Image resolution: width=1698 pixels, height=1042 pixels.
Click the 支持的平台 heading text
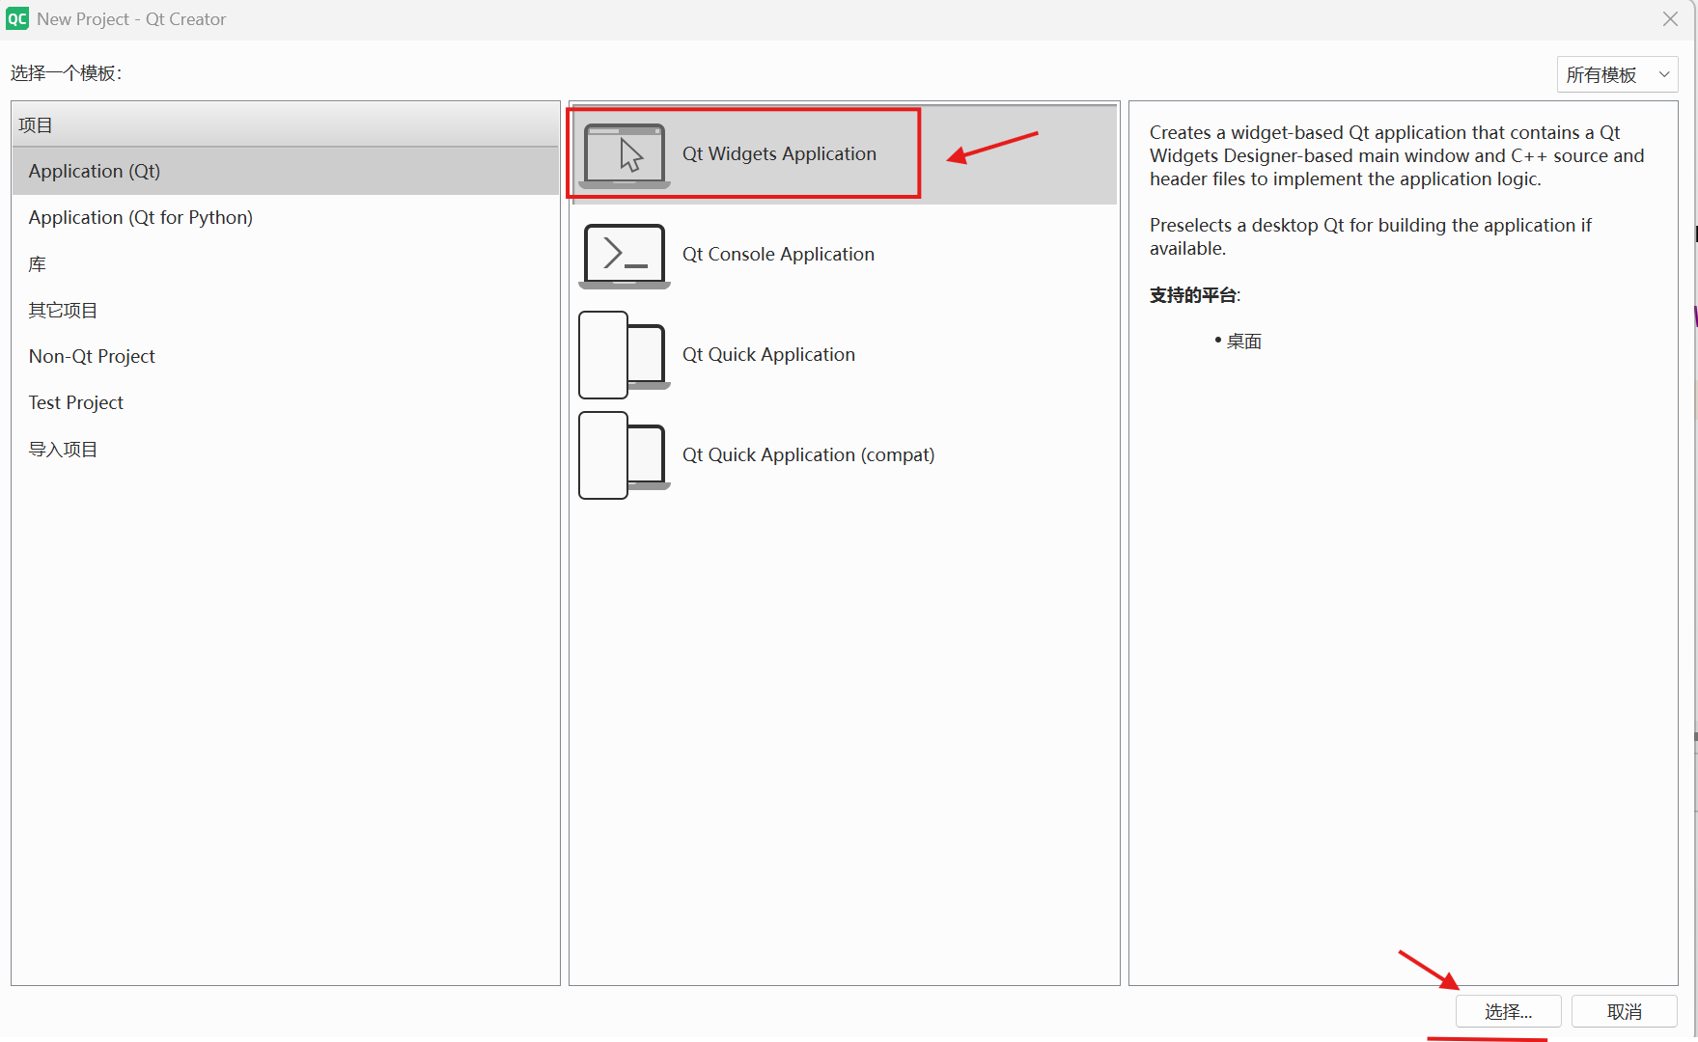tap(1194, 295)
